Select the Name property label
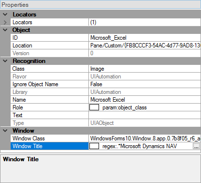This screenshot has height=183, width=201. (x=19, y=100)
